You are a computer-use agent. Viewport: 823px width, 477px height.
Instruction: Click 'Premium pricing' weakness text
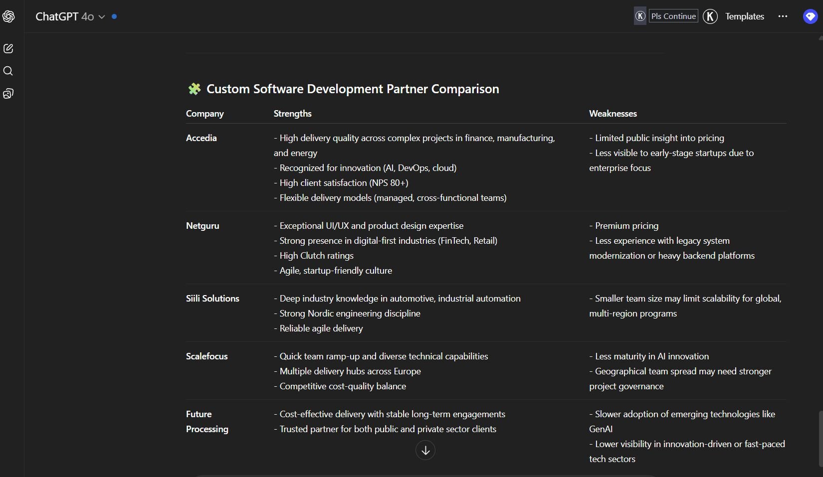click(x=624, y=226)
